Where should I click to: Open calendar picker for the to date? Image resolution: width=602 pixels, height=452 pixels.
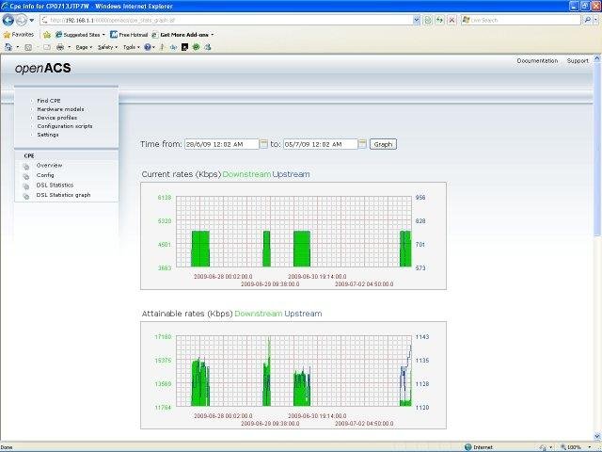point(362,144)
